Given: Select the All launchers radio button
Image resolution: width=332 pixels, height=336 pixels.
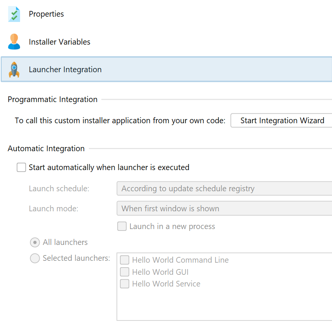Looking at the screenshot, I should pos(35,242).
